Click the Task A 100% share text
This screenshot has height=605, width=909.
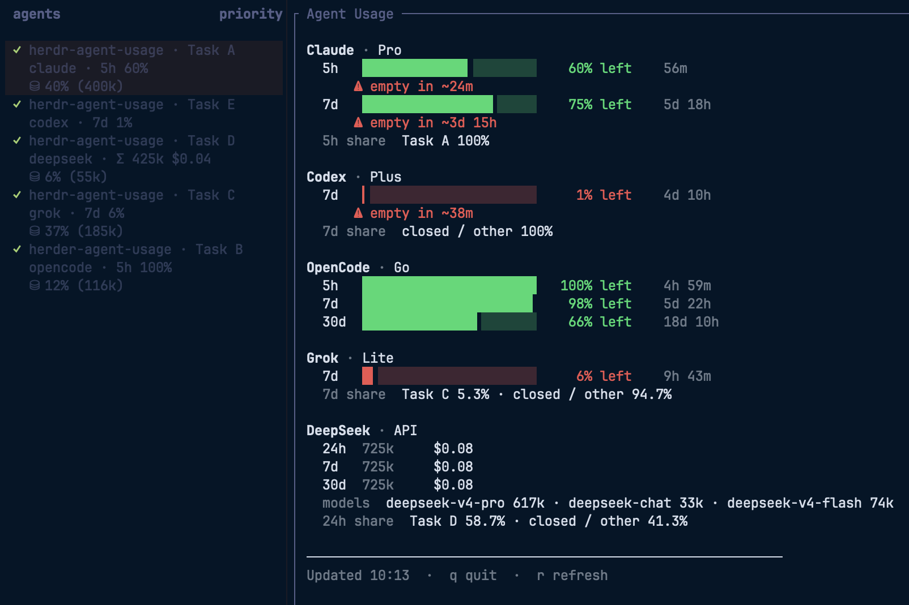(x=445, y=141)
